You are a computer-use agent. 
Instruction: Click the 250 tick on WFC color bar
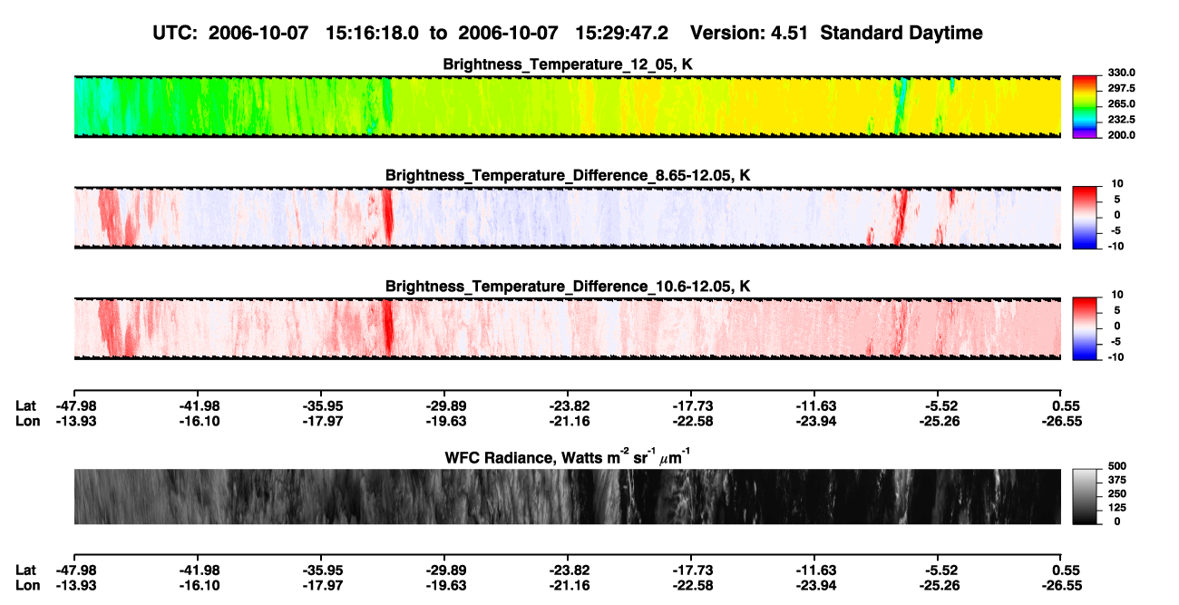(1117, 493)
